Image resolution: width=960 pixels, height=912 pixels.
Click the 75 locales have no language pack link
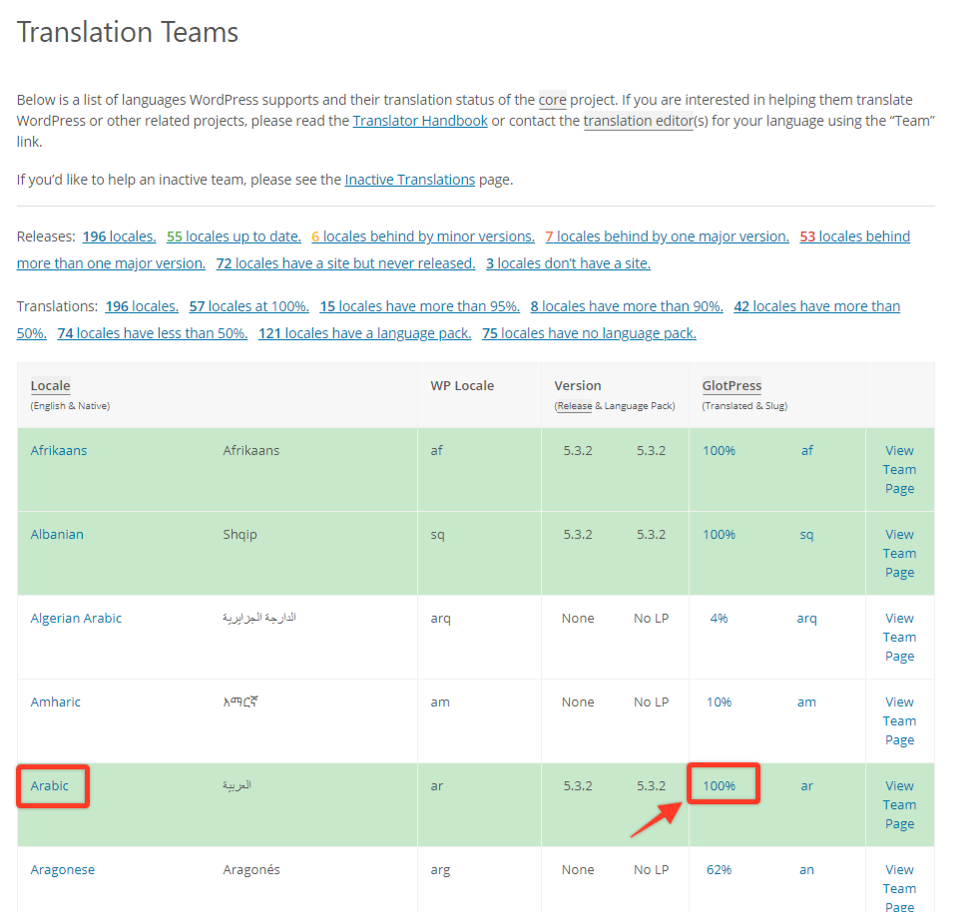589,331
